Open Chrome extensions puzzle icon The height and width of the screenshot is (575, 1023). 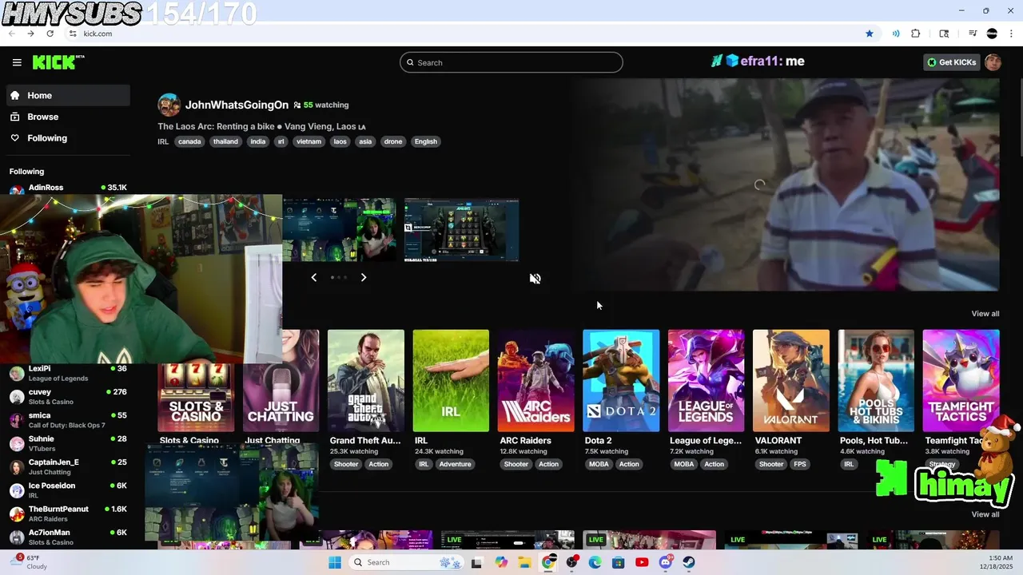click(916, 34)
